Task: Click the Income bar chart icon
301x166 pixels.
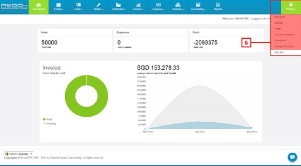Action: (138, 5)
